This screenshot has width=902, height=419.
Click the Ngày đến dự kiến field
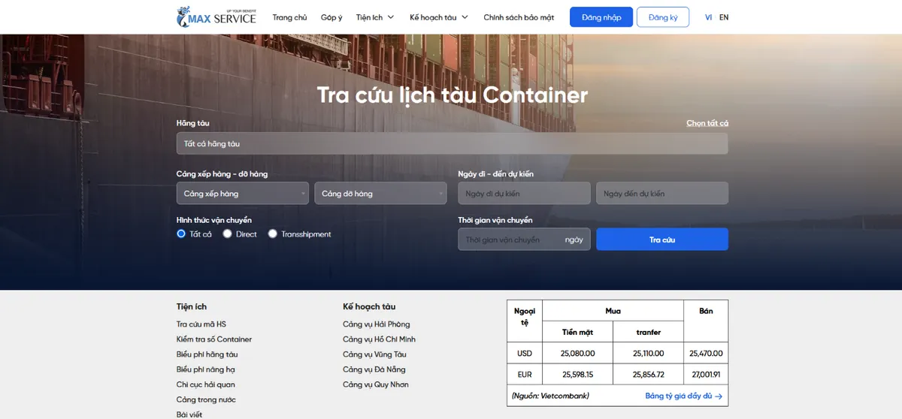[x=662, y=194]
